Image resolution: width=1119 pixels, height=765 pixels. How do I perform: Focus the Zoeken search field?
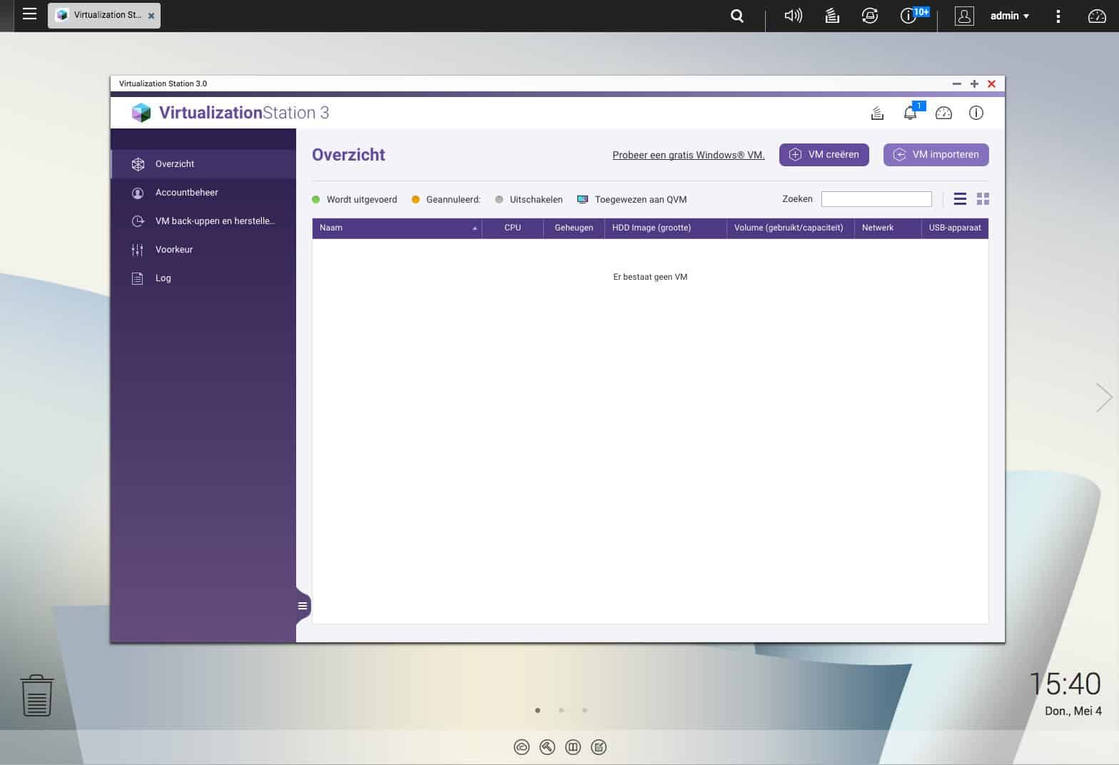876,199
